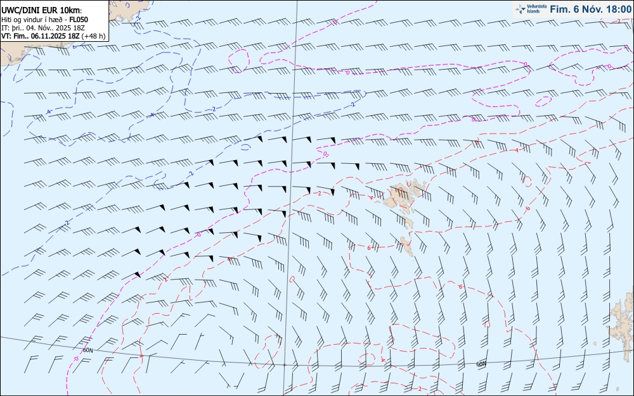Click the 60N latitude label near the right edge
The width and height of the screenshot is (634, 396).
coord(481,364)
